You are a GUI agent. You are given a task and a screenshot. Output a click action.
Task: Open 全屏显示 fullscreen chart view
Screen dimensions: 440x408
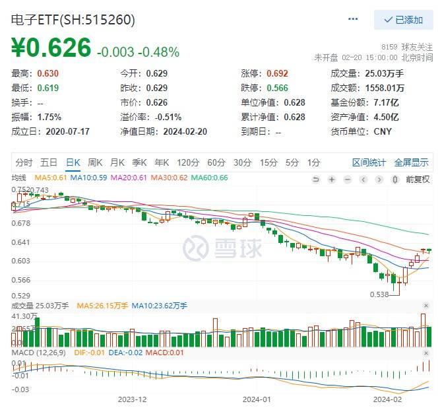[x=412, y=162]
